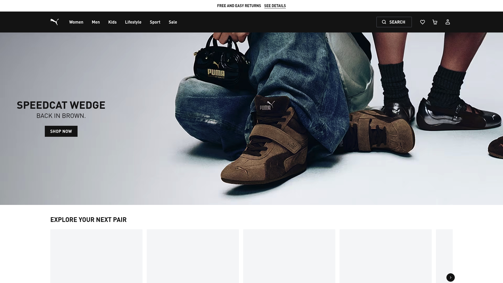Viewport: 503px width, 283px height.
Task: Click the magnifier icon in search box
Action: click(x=384, y=22)
